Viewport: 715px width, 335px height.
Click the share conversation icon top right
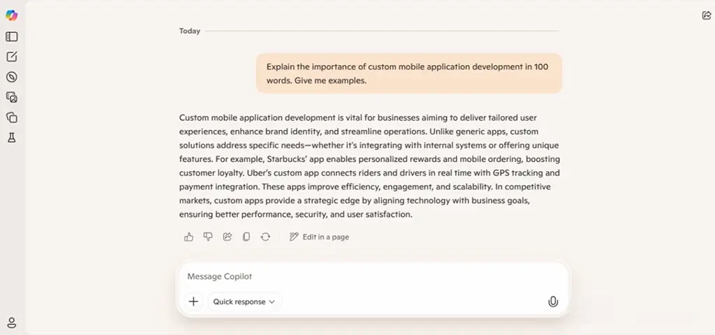706,15
